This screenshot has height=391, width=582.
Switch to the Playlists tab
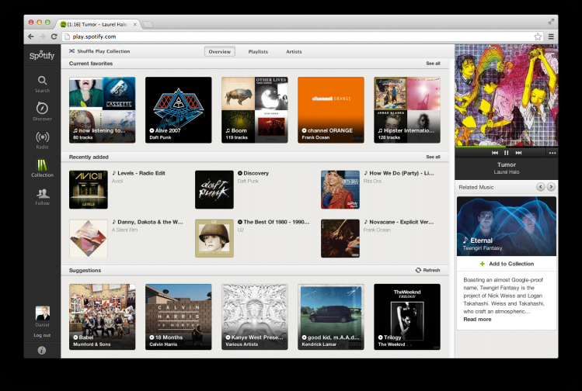click(x=258, y=51)
